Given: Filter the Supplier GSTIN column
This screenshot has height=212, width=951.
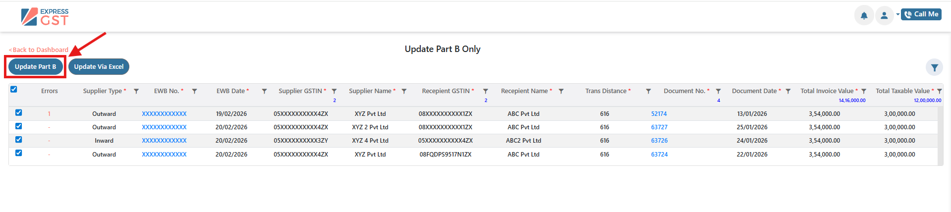Looking at the screenshot, I should (335, 91).
